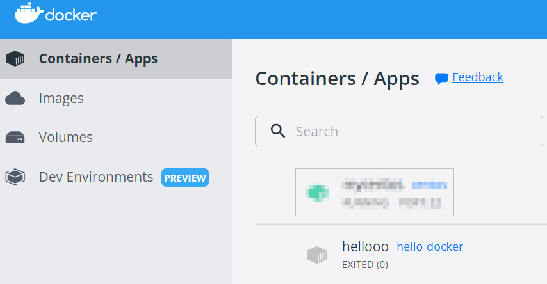Open the Containers / Apps section
The height and width of the screenshot is (284, 547).
tap(98, 59)
